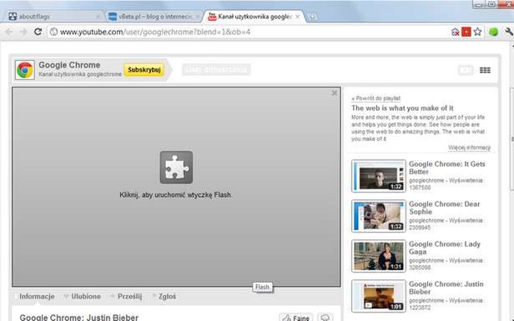Click the Fajne like button
Image resolution: width=514 pixels, height=321 pixels.
pos(296,318)
